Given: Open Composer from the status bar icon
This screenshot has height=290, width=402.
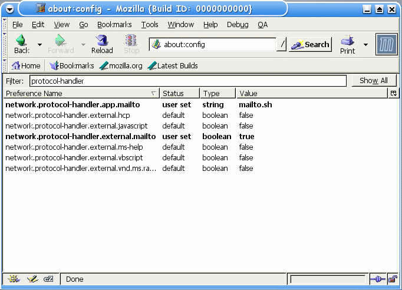Looking at the screenshot, I should [32, 279].
